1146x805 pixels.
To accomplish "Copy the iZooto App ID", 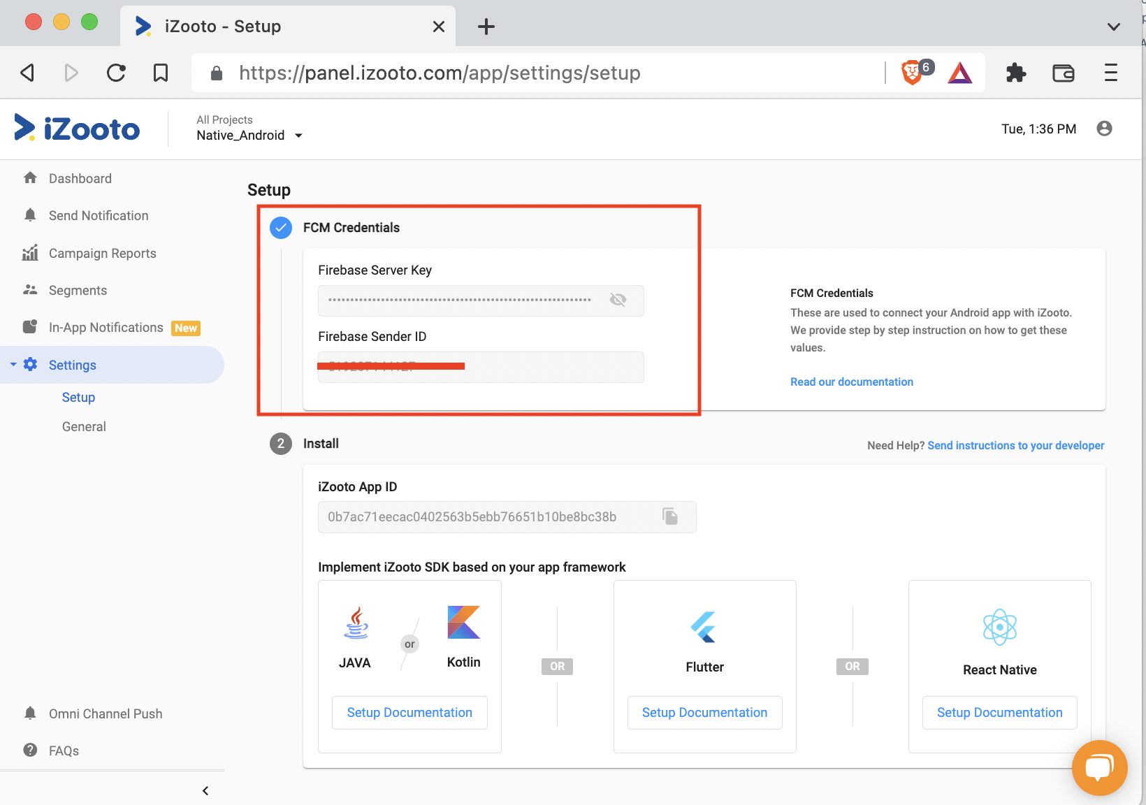I will pos(670,516).
